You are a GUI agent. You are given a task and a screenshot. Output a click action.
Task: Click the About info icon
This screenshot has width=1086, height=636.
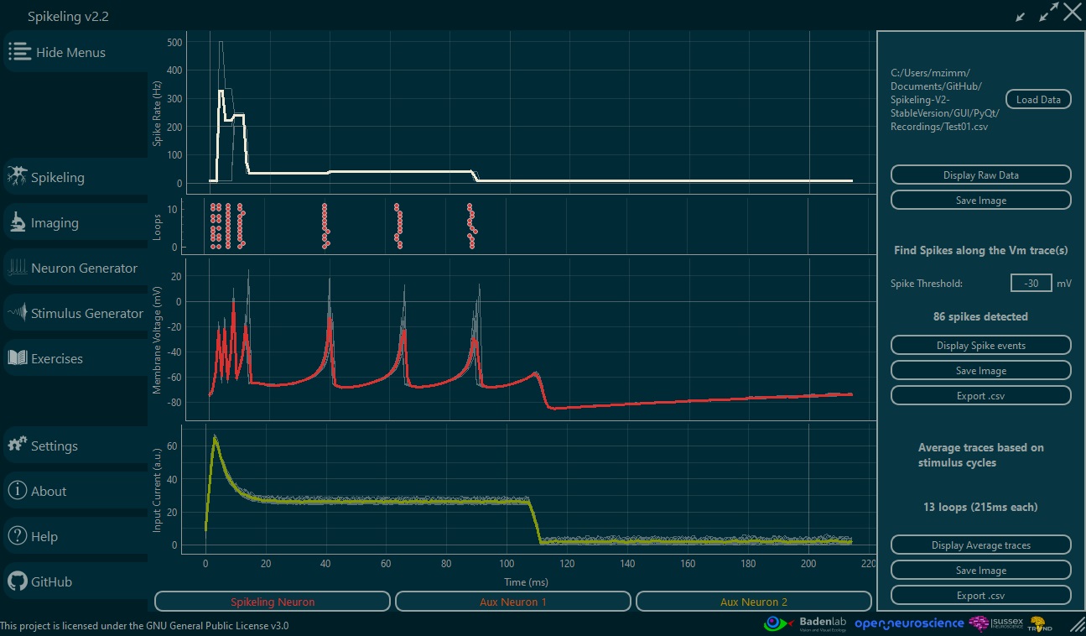click(x=18, y=491)
